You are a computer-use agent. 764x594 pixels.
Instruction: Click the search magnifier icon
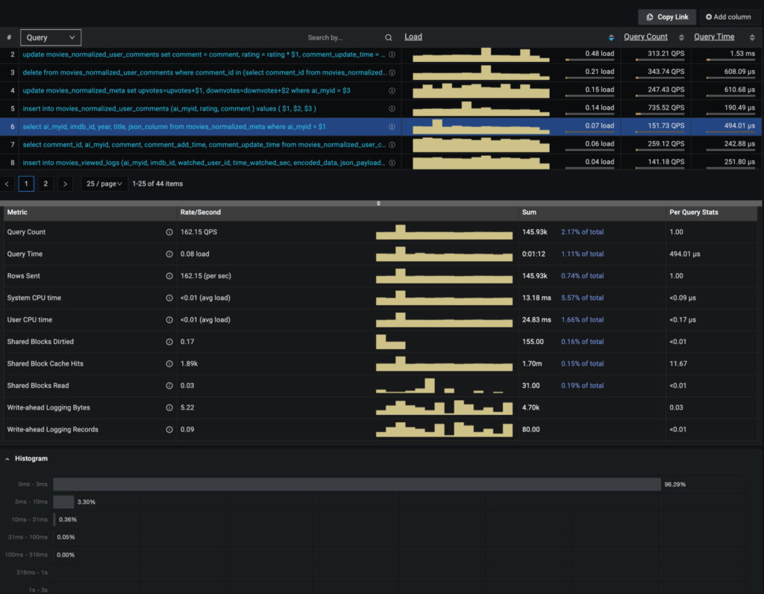(387, 37)
